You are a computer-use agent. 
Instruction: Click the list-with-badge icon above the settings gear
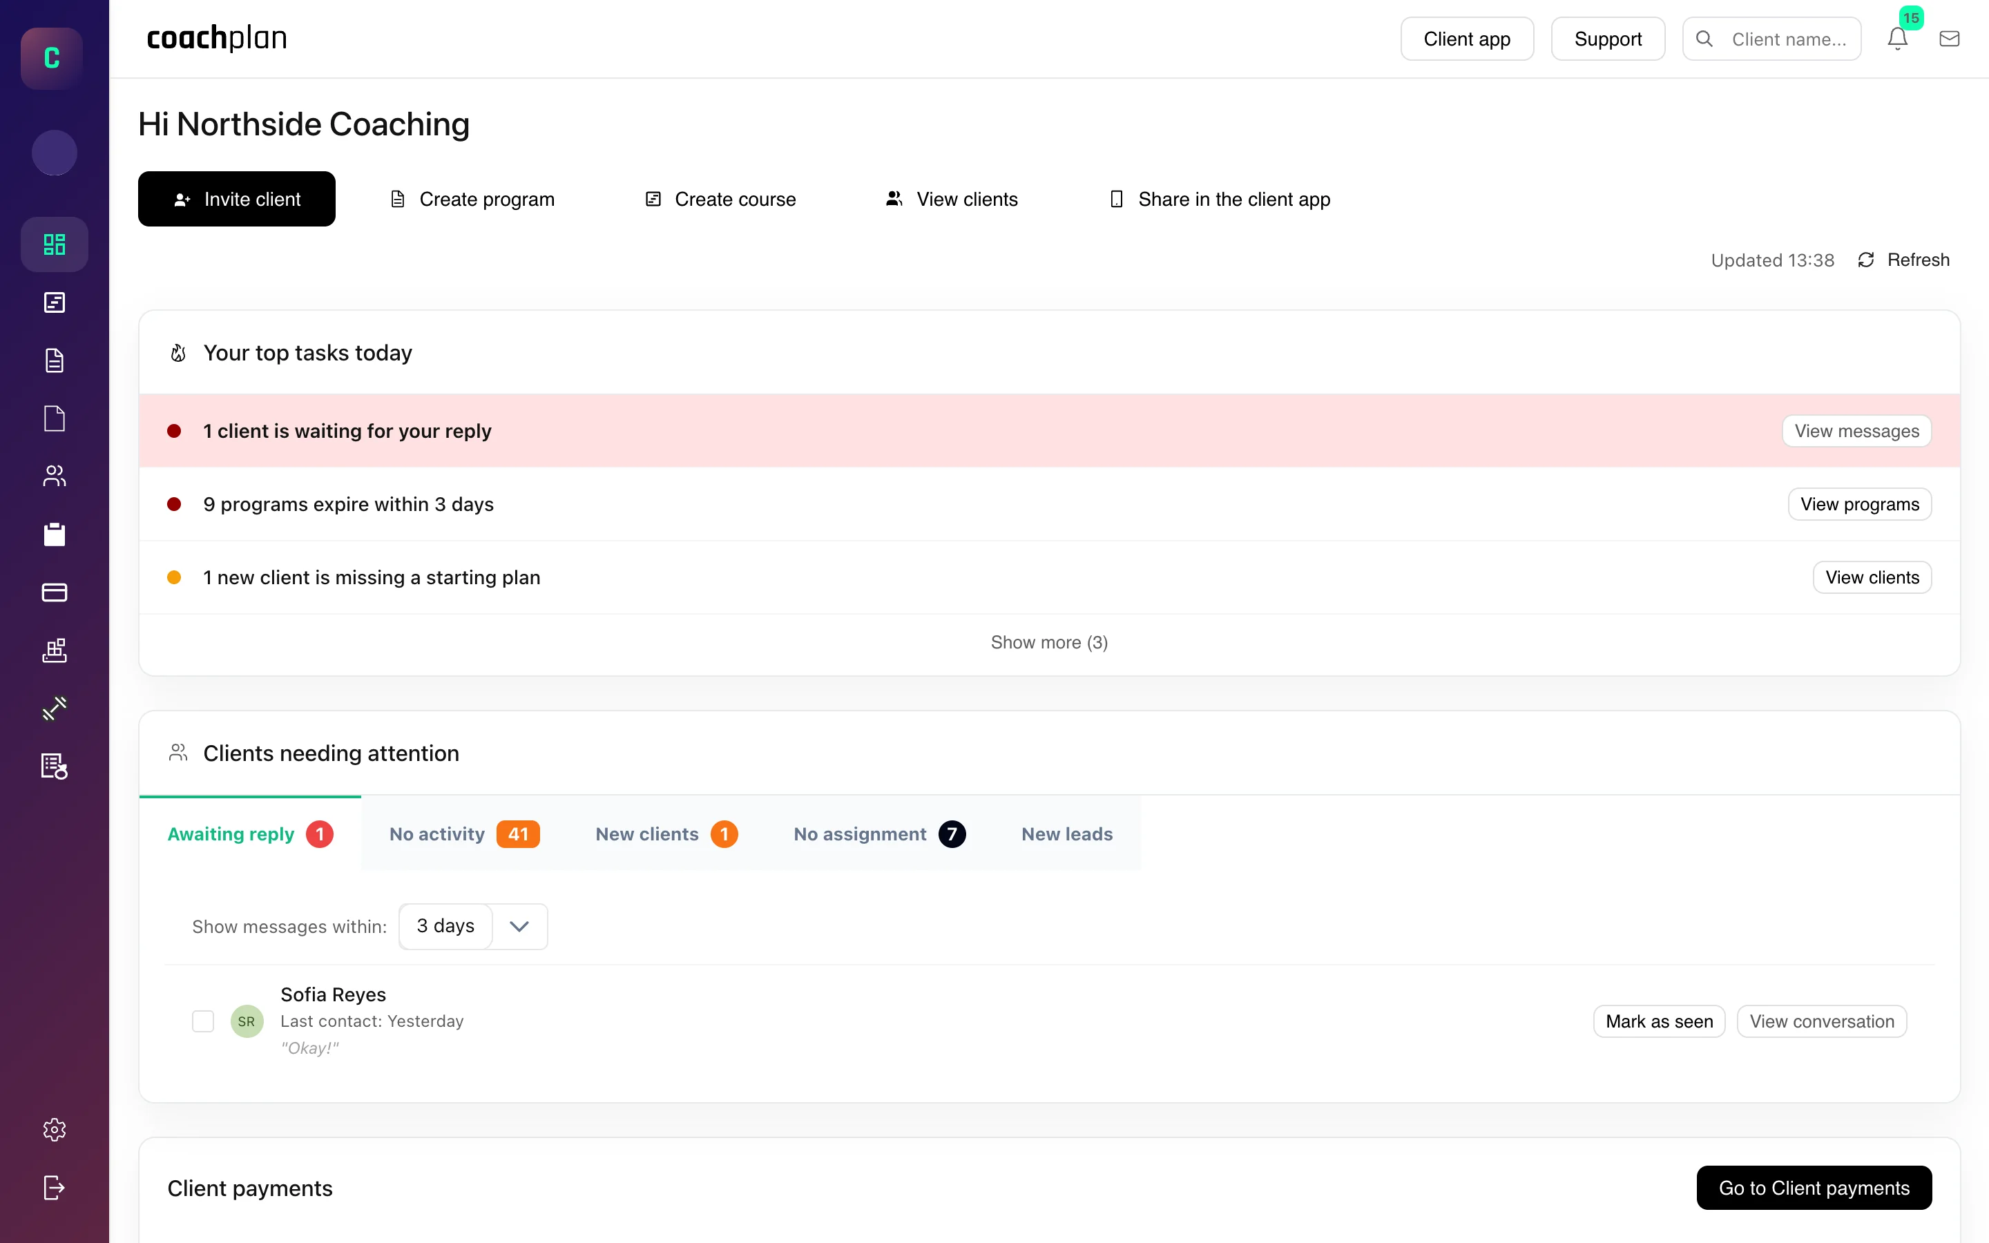[x=55, y=767]
